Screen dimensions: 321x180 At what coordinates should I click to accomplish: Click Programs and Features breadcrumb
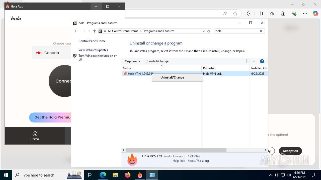[159, 31]
